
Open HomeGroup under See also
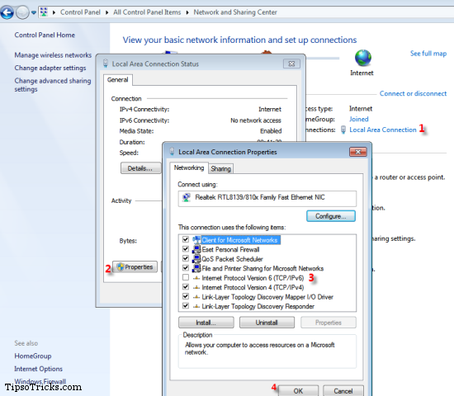tap(33, 356)
